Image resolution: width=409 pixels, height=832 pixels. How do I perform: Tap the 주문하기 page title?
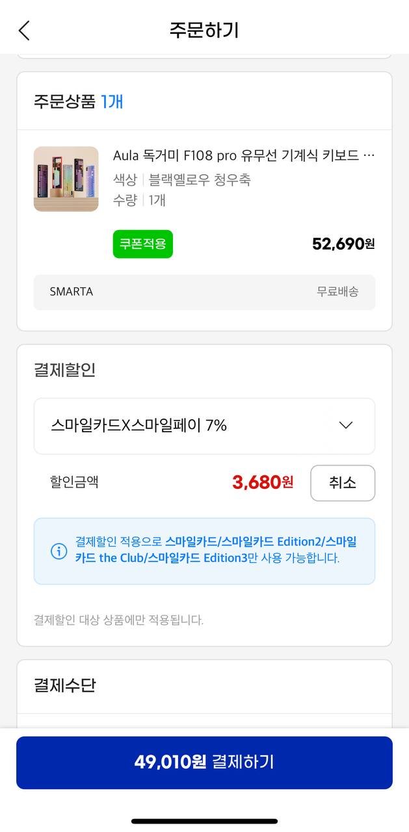click(x=204, y=31)
